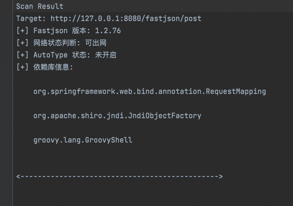This screenshot has height=206, width=293.
Task: Click the [+] marker before Fastjson
Action: 22,31
